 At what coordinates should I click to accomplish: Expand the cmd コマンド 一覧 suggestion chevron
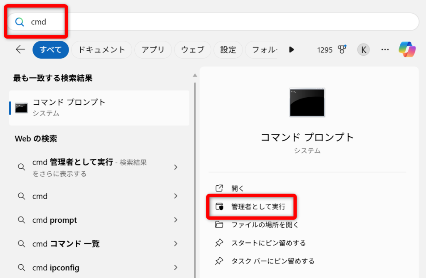pyautogui.click(x=176, y=244)
